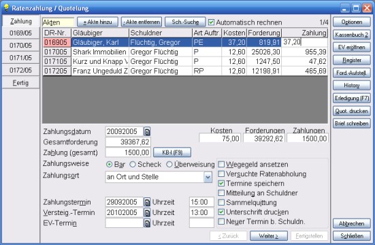
Task: Click the Gläubiger column header
Action: (100, 33)
